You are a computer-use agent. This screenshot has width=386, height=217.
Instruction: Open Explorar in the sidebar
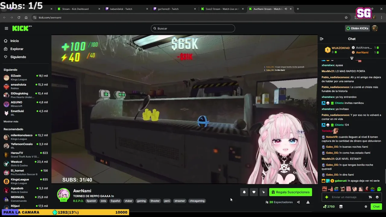(17, 49)
